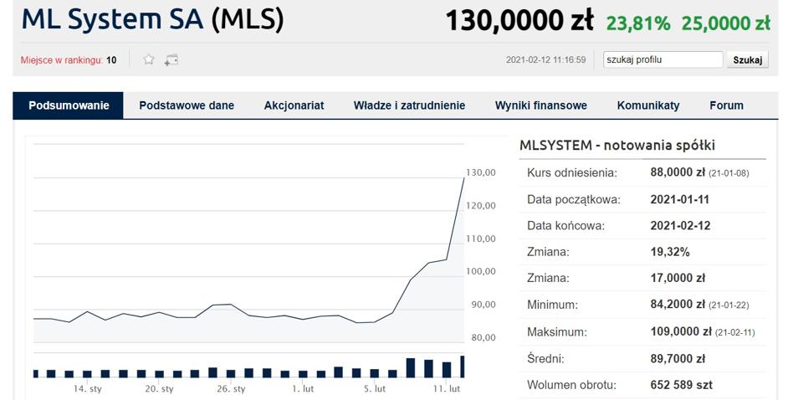Focus the szukaj profilu input field
This screenshot has width=793, height=400.
point(663,59)
